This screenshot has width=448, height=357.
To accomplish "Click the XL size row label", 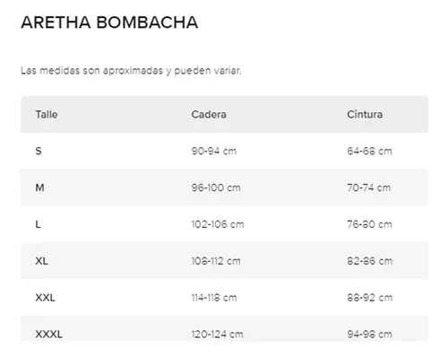I will pos(41,261).
